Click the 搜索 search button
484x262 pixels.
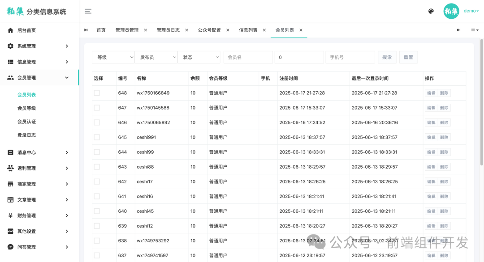[387, 57]
